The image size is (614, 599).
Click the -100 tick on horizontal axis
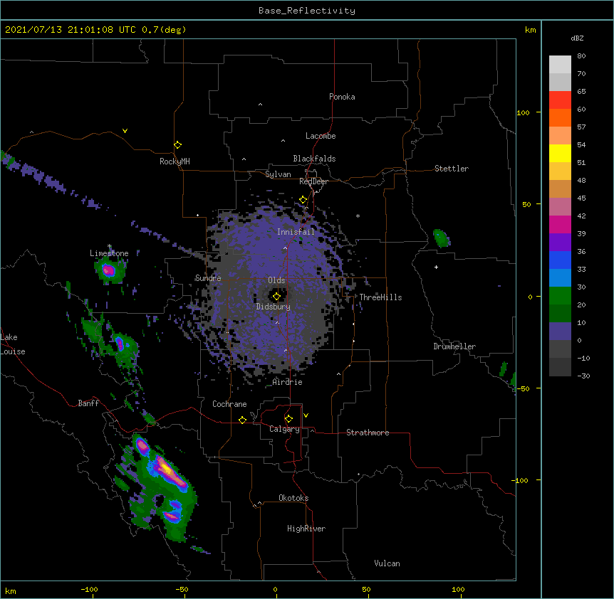click(x=89, y=589)
